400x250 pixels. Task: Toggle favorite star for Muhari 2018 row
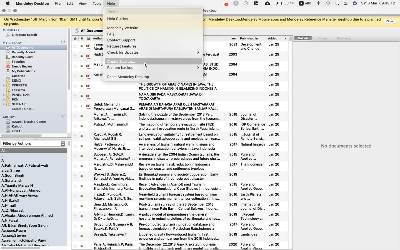pyautogui.click(x=75, y=116)
